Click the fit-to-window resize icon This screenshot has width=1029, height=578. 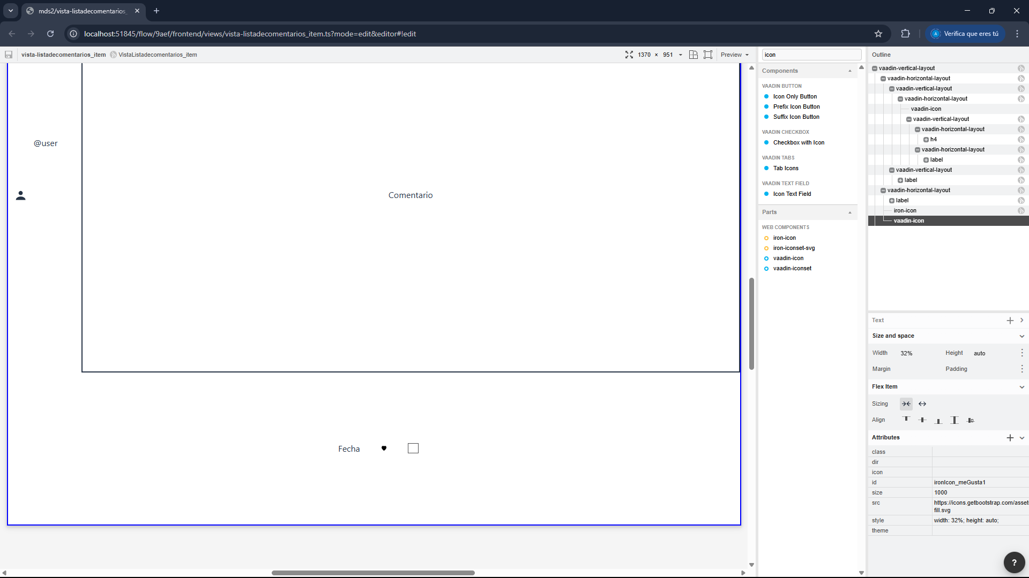(x=629, y=55)
